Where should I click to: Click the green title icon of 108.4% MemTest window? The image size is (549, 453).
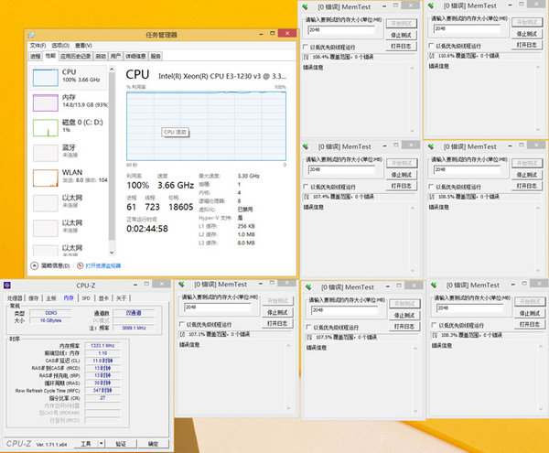tap(306, 6)
